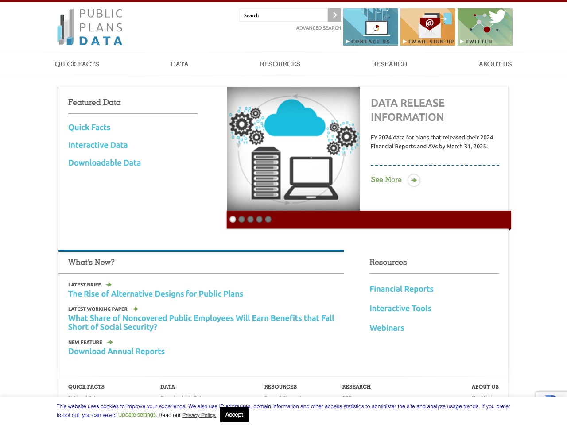Click the Contact Us icon tile
This screenshot has height=425, width=567.
370,27
